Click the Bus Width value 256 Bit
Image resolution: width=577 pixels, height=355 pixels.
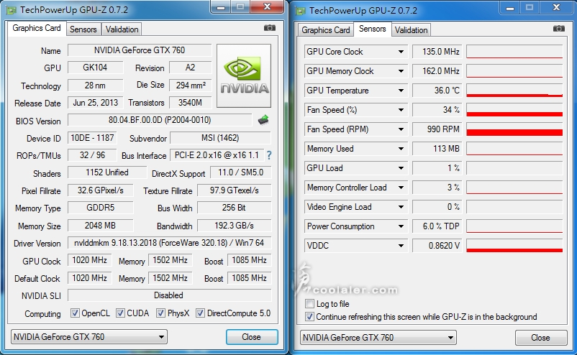[x=235, y=208]
